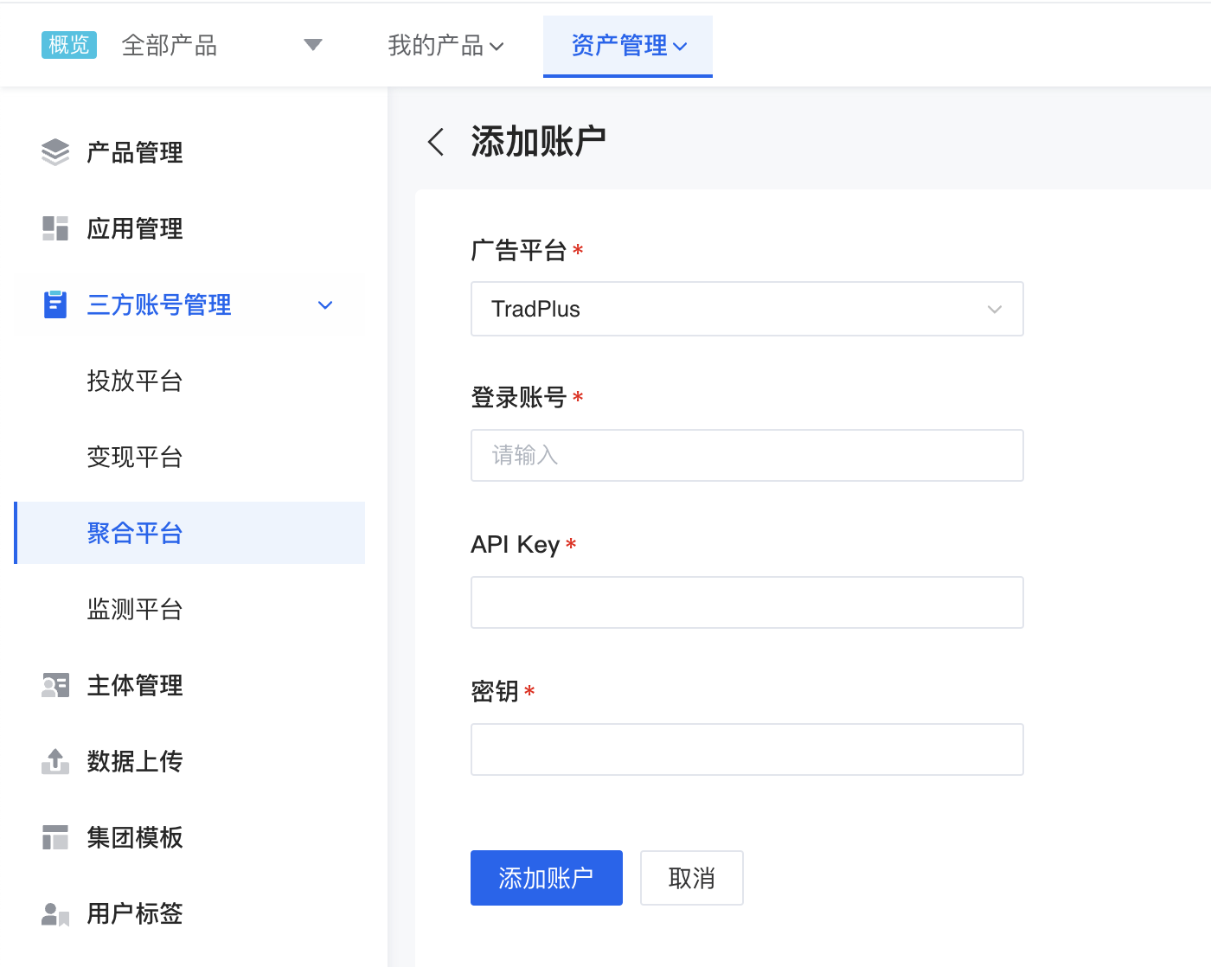This screenshot has height=967, width=1211.
Task: Click the 三方账号管理 clipboard icon
Action: pyautogui.click(x=54, y=304)
